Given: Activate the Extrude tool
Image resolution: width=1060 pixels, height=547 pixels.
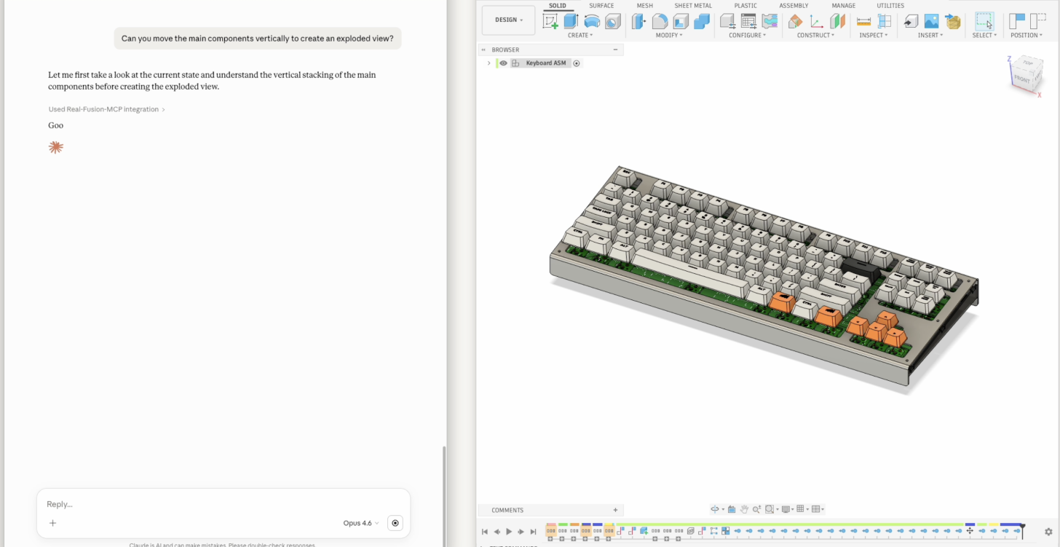Looking at the screenshot, I should [x=571, y=22].
